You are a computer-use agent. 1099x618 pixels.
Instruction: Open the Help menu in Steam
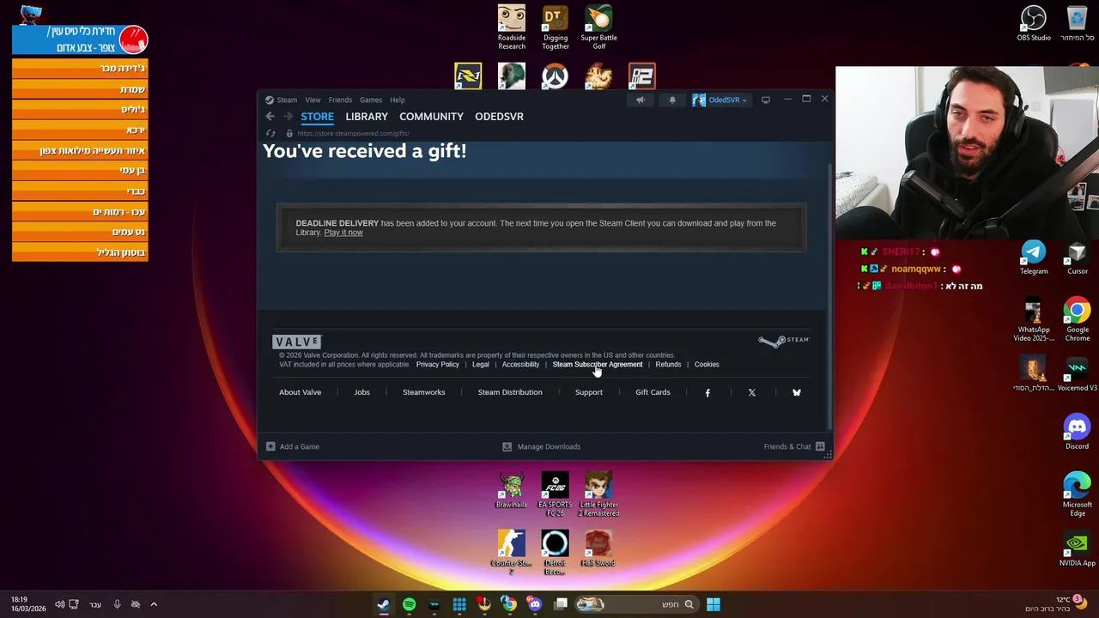[398, 100]
